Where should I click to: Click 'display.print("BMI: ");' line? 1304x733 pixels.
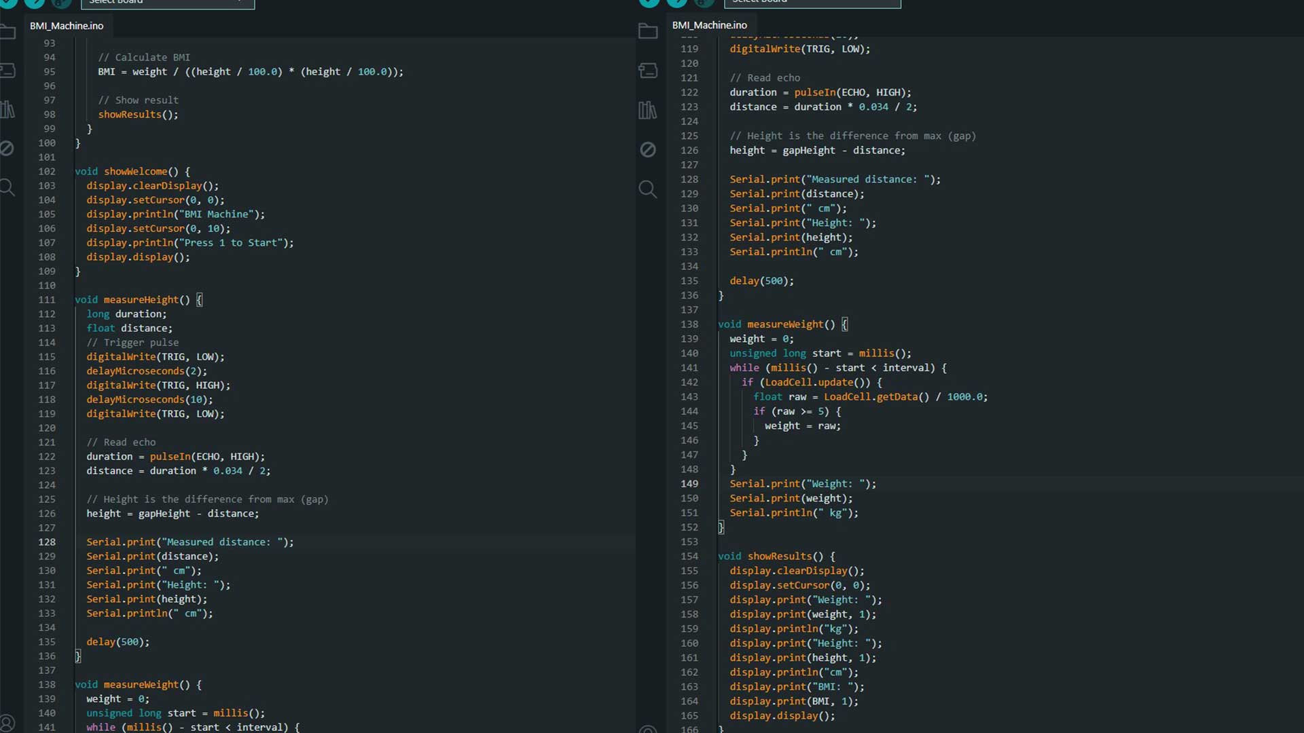click(797, 686)
